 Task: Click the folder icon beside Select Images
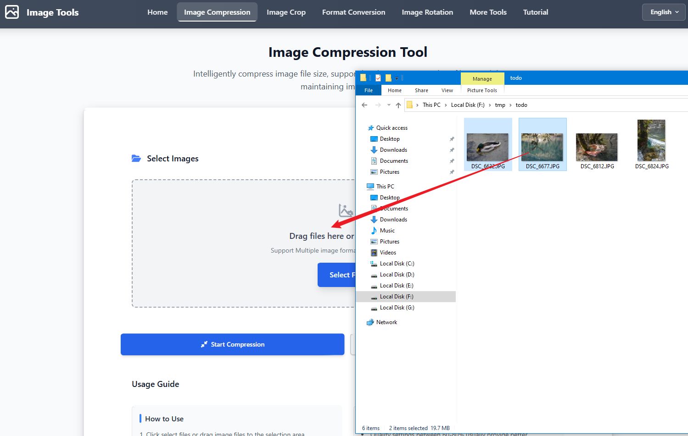(x=136, y=159)
